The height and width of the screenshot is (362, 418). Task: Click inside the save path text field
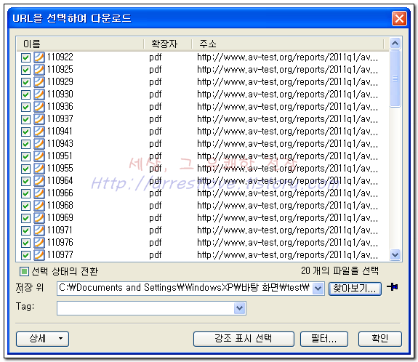185,289
